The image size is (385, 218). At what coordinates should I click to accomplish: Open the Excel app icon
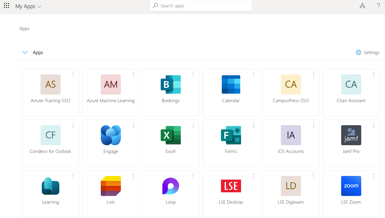coord(171,135)
